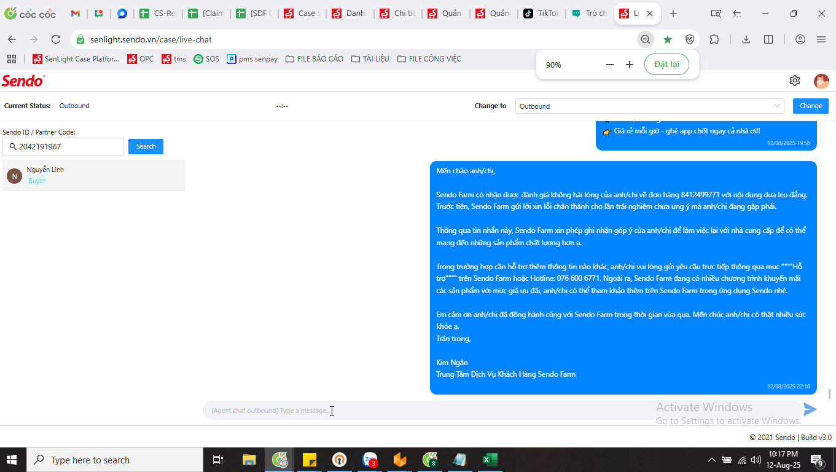Viewport: 836px width, 472px height.
Task: Switch to the CS-Re spreadsheet tab
Action: tap(159, 14)
